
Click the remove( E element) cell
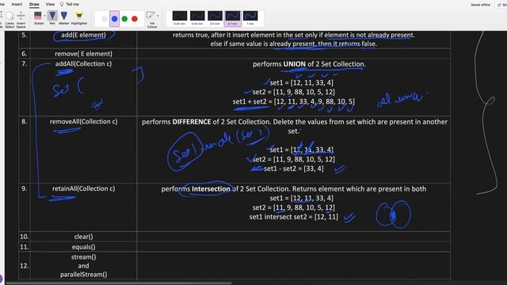pyautogui.click(x=83, y=54)
